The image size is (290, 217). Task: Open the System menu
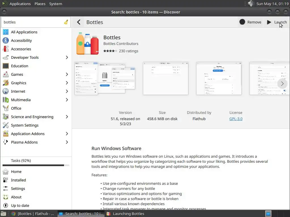[x=56, y=4]
